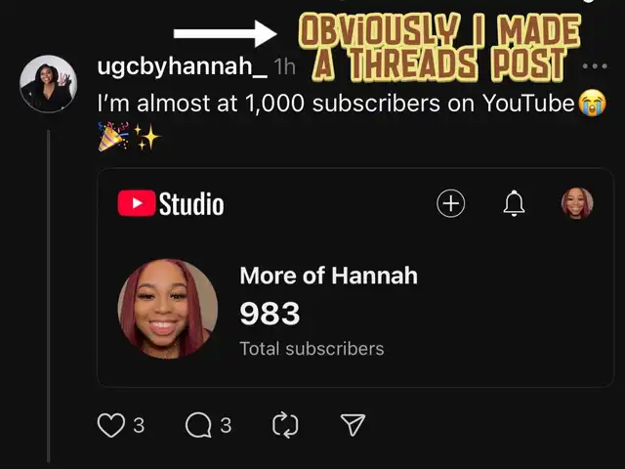Open ugcbyhannah_ profile picture

click(x=48, y=84)
